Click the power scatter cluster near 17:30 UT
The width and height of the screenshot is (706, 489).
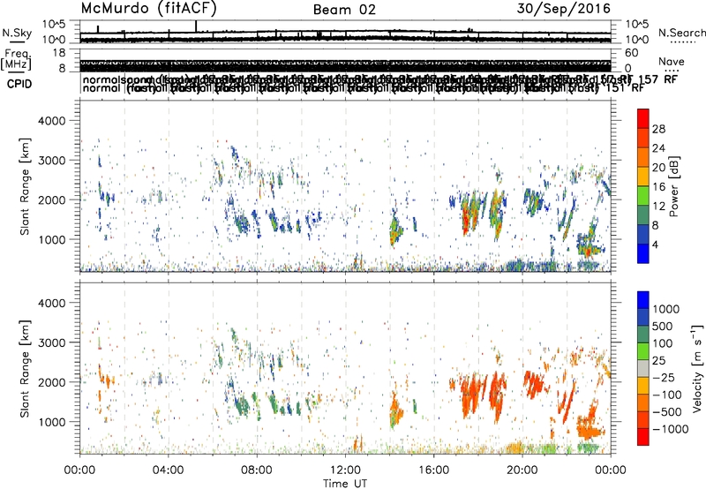[x=470, y=212]
